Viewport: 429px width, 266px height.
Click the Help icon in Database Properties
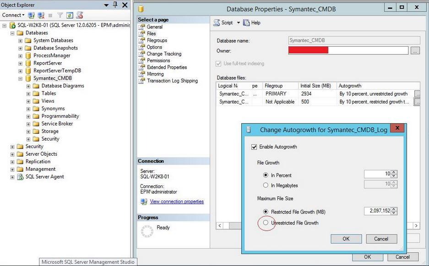tap(246, 23)
